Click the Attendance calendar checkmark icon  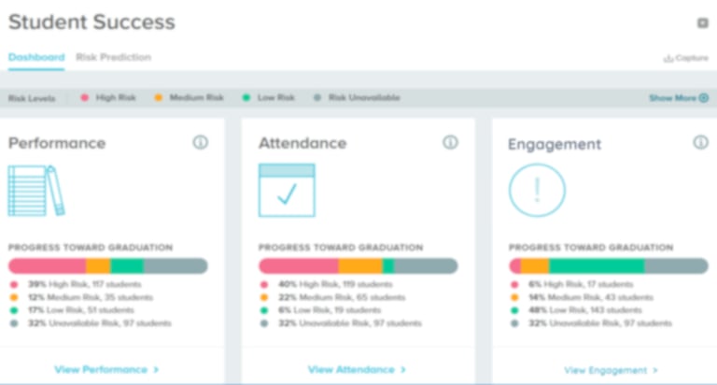point(287,191)
